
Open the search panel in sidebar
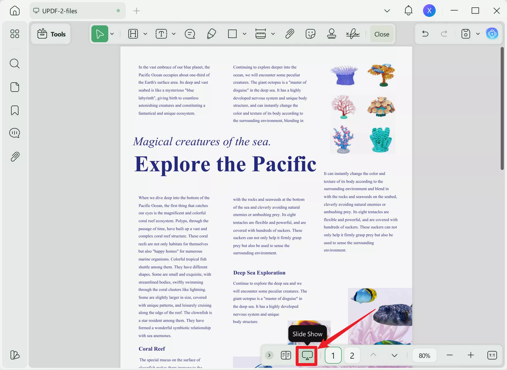tap(15, 64)
